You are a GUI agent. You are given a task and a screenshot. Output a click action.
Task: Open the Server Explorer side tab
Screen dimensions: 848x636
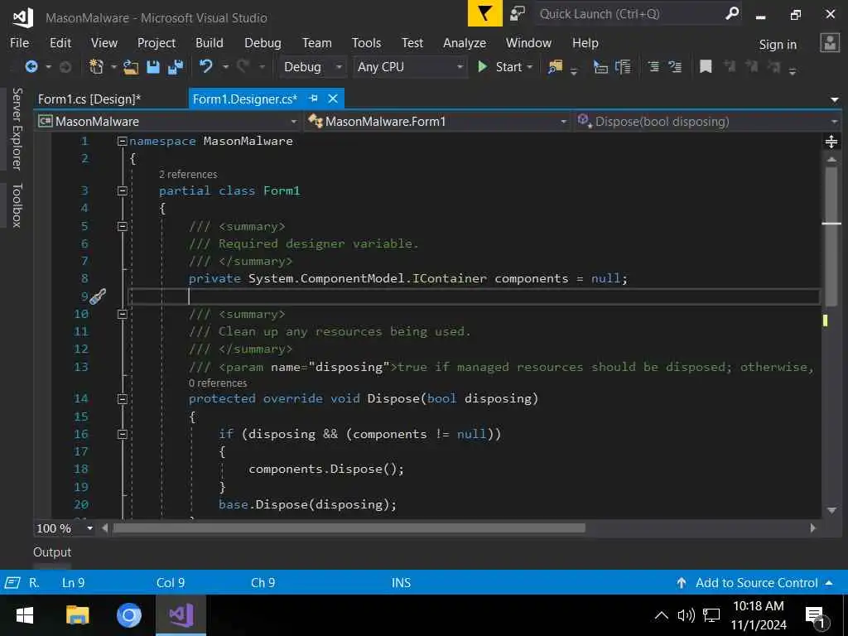(x=17, y=128)
